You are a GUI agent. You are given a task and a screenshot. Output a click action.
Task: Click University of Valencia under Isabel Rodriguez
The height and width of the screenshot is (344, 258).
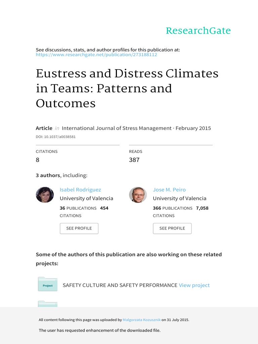(86, 198)
